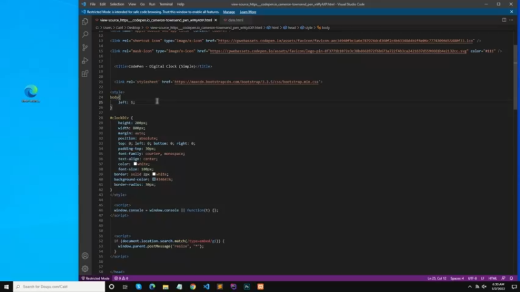
Task: Open the File menu
Action: pos(93,5)
